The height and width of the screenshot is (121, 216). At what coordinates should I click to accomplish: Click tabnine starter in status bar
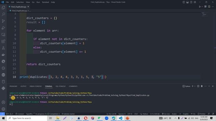[68, 114]
